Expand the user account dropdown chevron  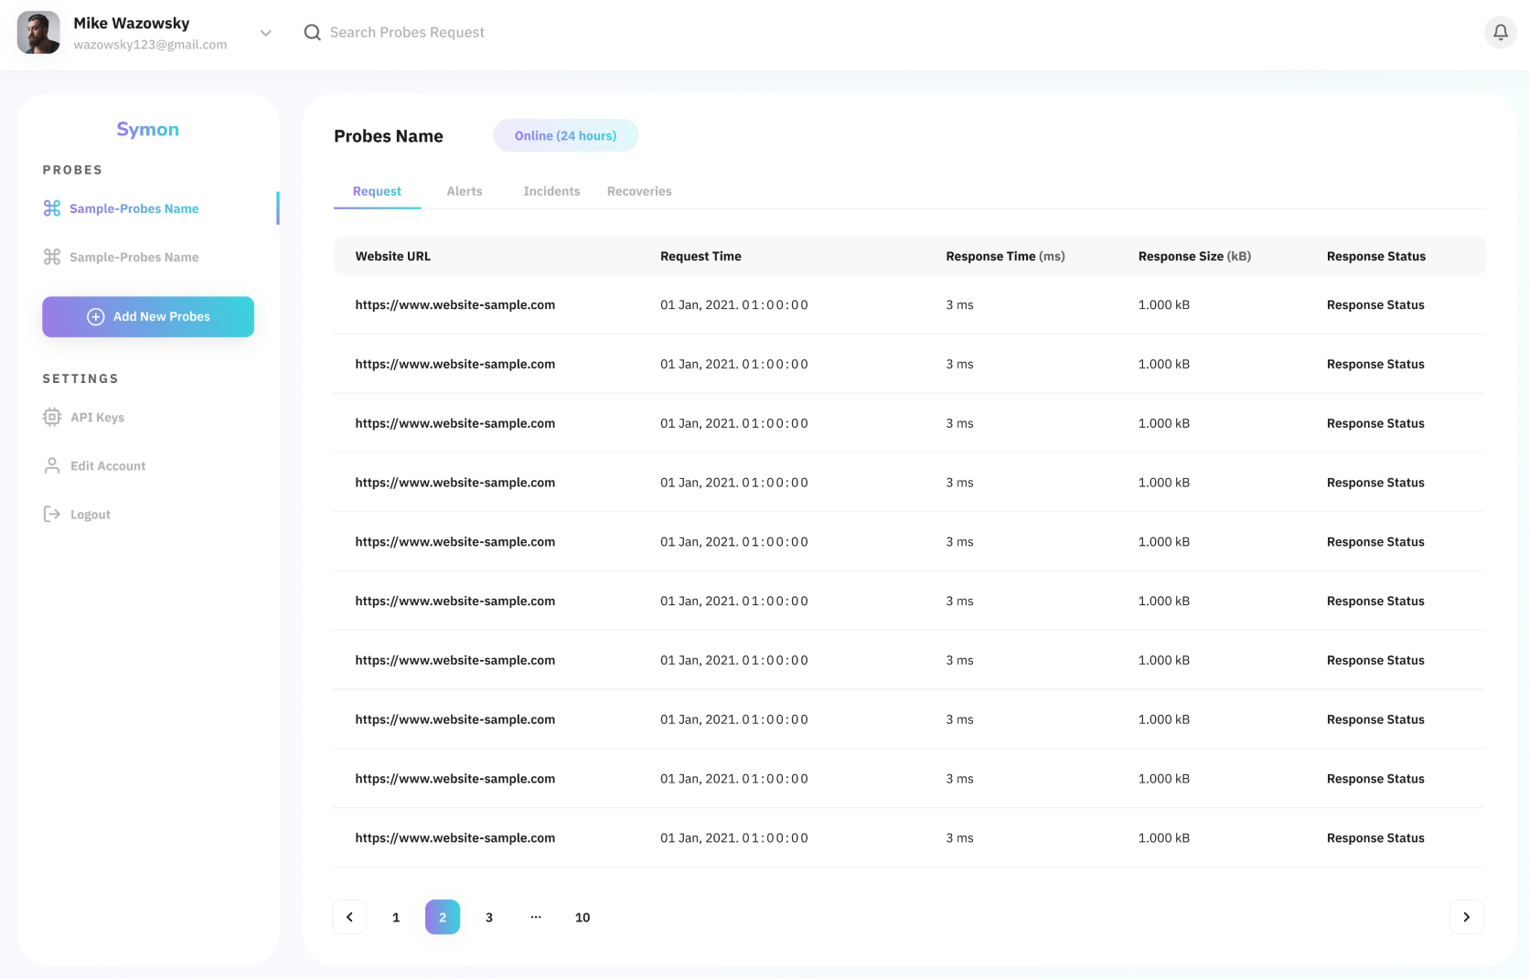tap(266, 33)
